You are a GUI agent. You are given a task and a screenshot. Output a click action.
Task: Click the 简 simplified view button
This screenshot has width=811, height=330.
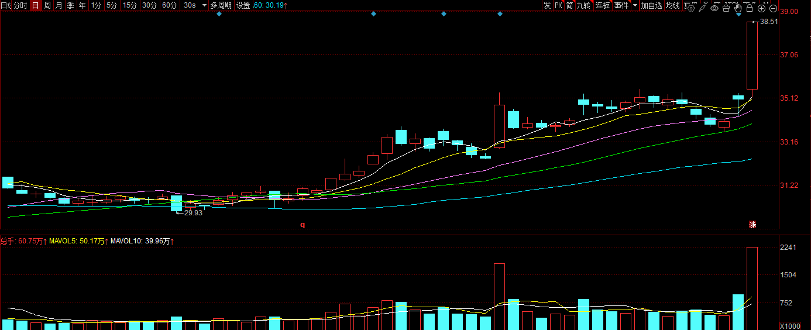[x=569, y=5]
